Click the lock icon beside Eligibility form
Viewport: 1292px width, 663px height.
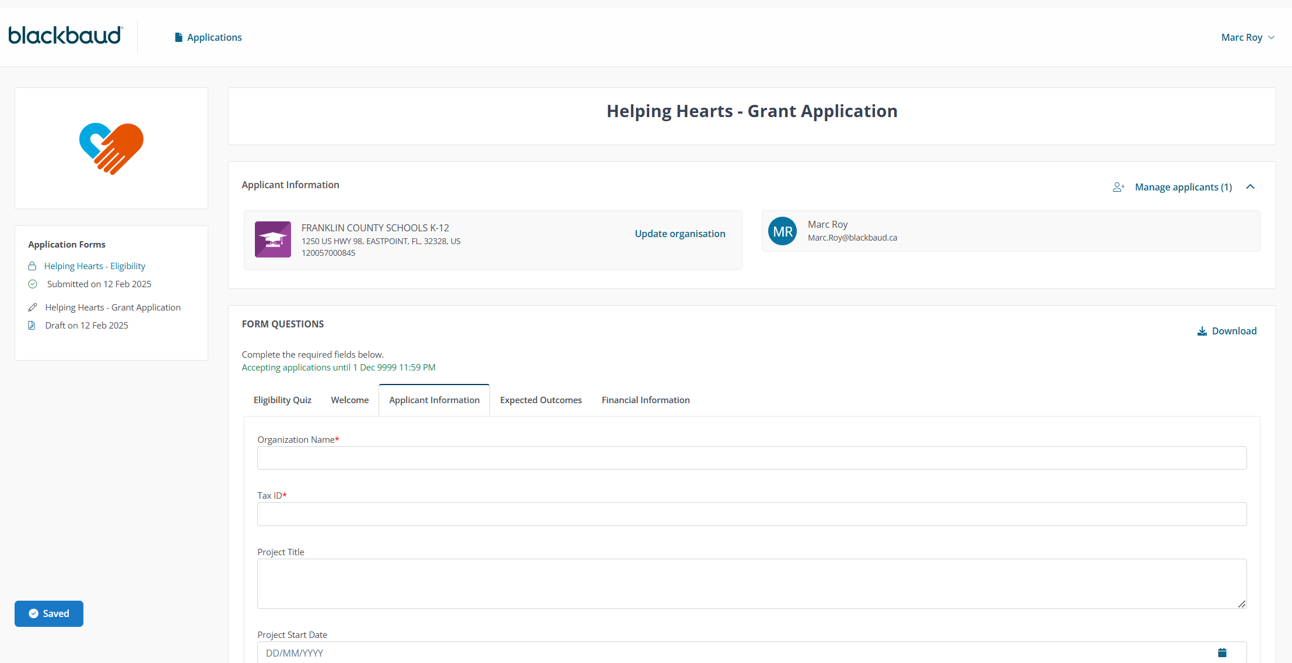pyautogui.click(x=32, y=266)
